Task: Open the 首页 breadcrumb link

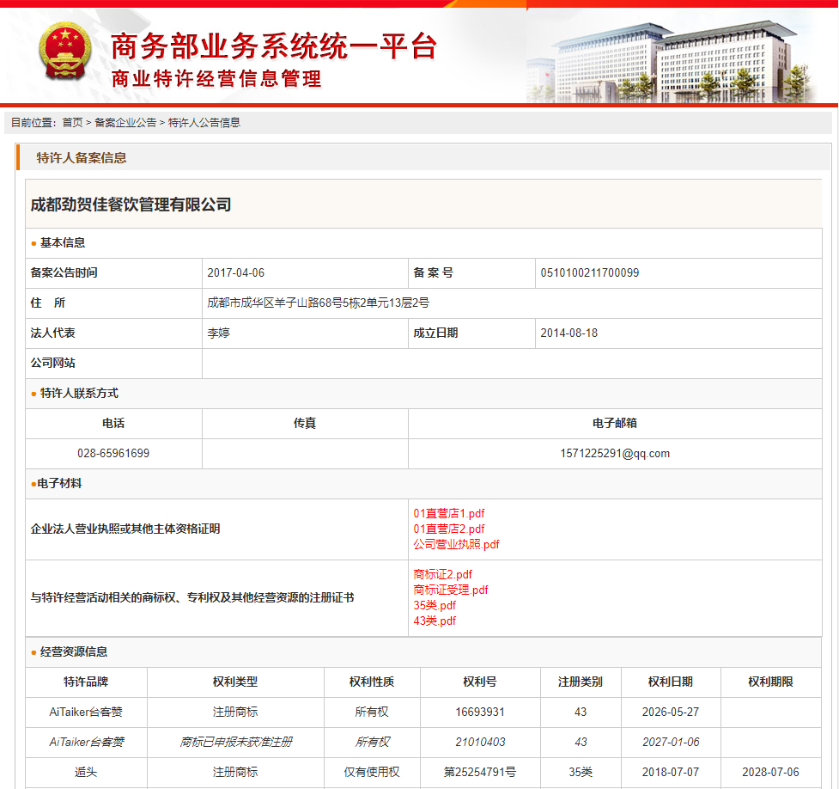Action: click(72, 123)
